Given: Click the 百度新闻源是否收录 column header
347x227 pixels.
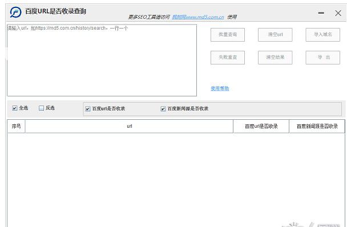Looking at the screenshot, I should pyautogui.click(x=317, y=126).
